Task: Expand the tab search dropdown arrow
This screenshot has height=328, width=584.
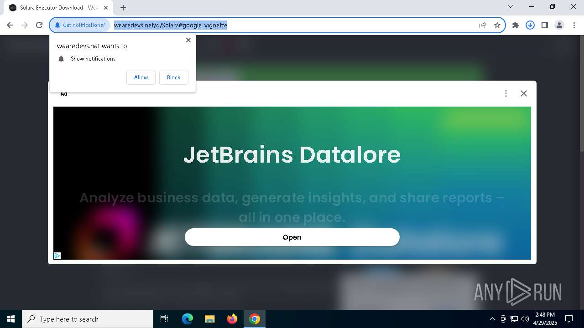Action: click(x=511, y=6)
